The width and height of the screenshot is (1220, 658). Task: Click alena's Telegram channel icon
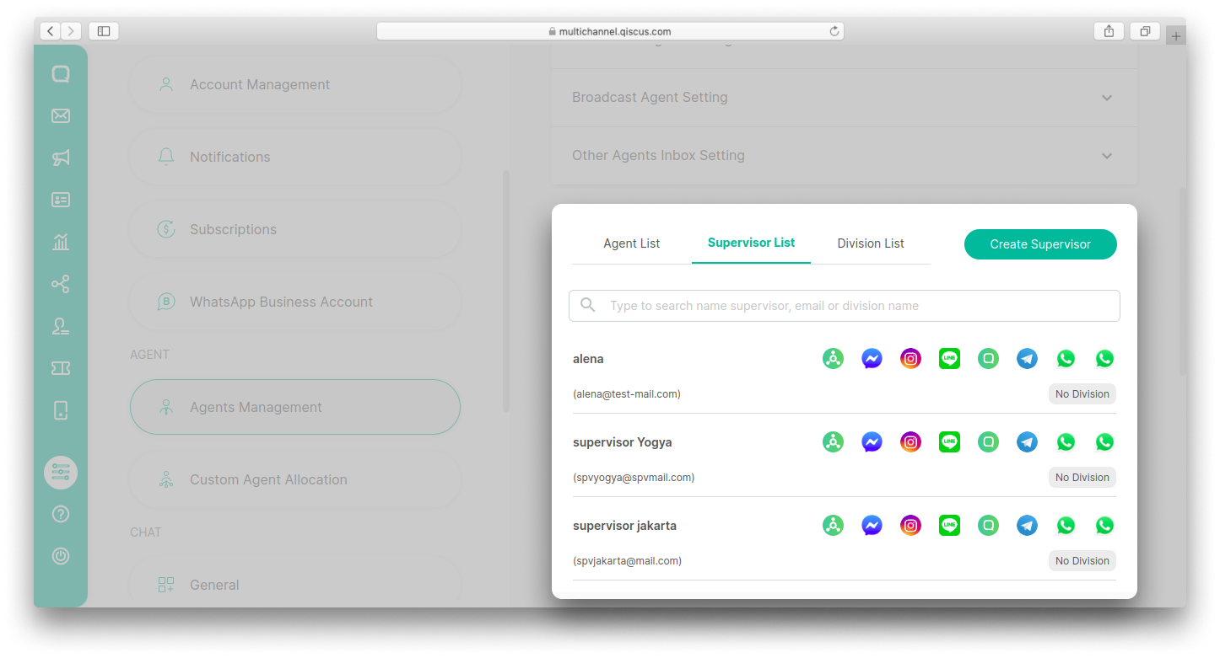pyautogui.click(x=1028, y=359)
